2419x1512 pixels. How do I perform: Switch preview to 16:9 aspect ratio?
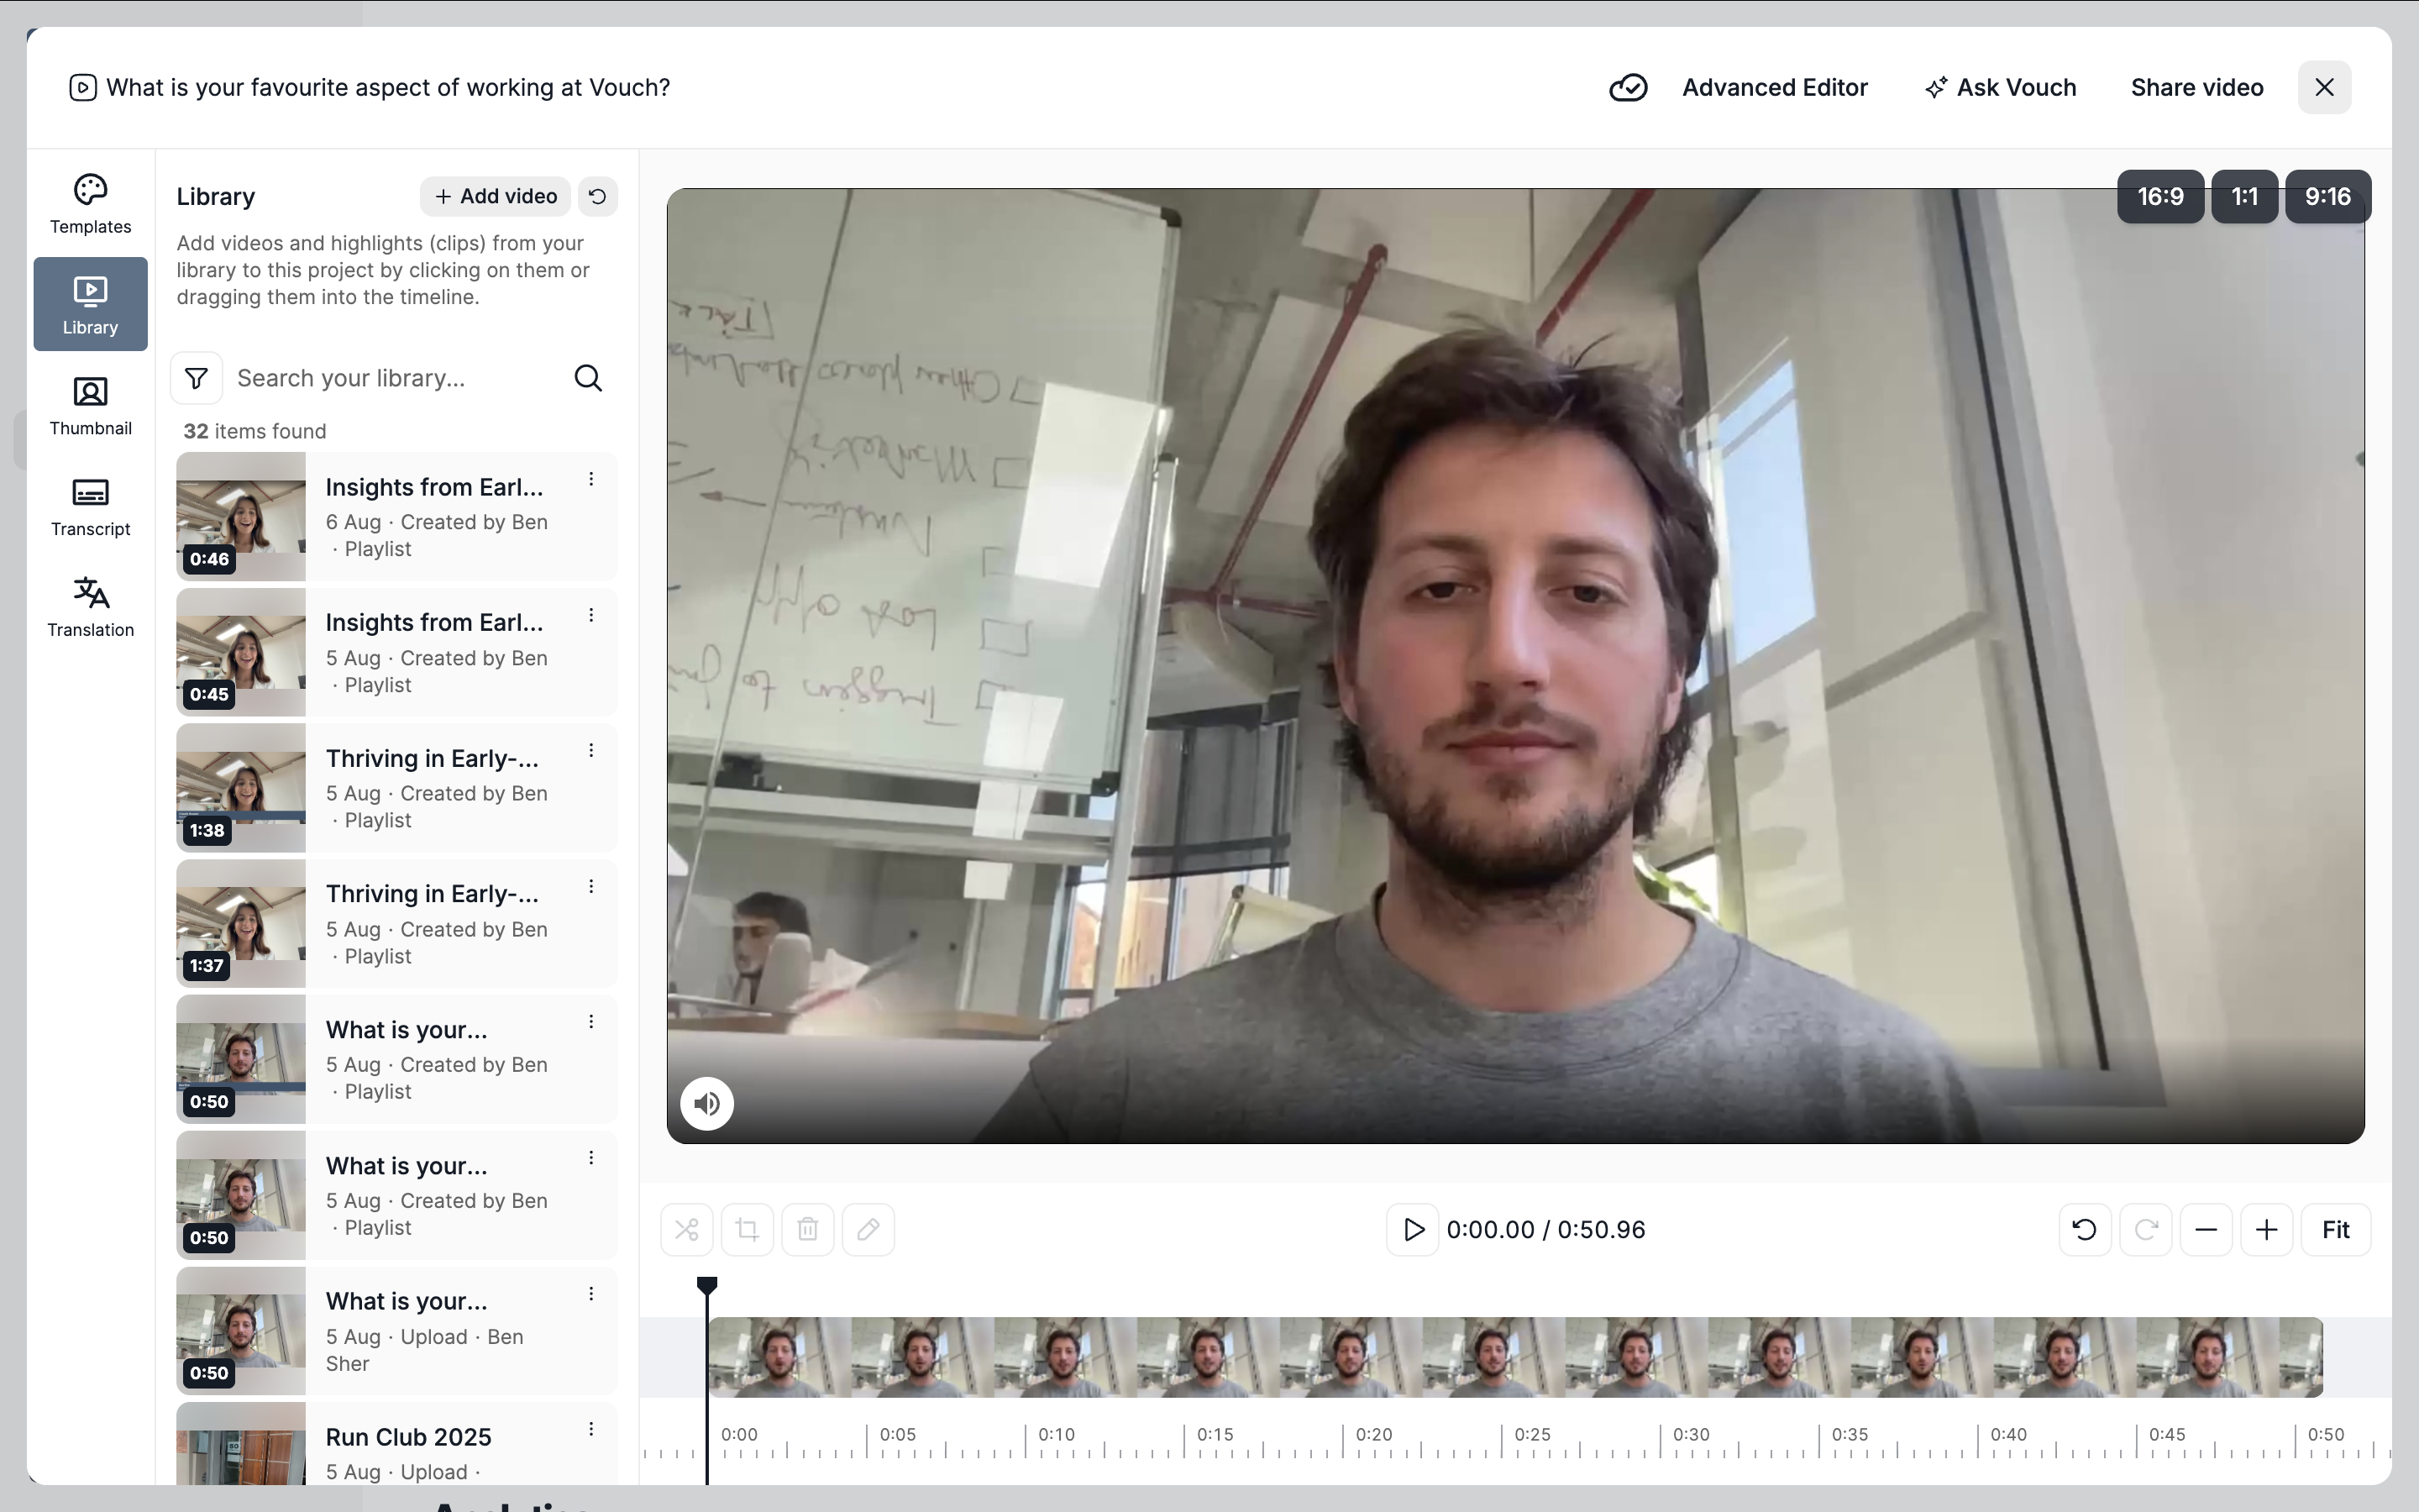2160,197
